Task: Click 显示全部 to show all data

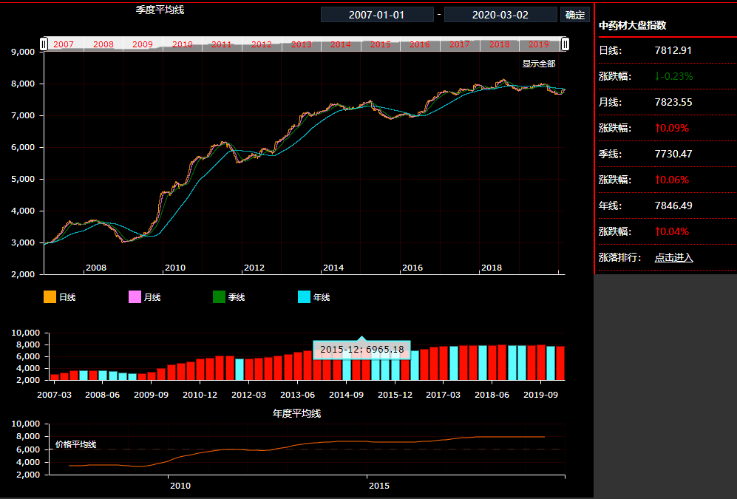Action: point(538,64)
